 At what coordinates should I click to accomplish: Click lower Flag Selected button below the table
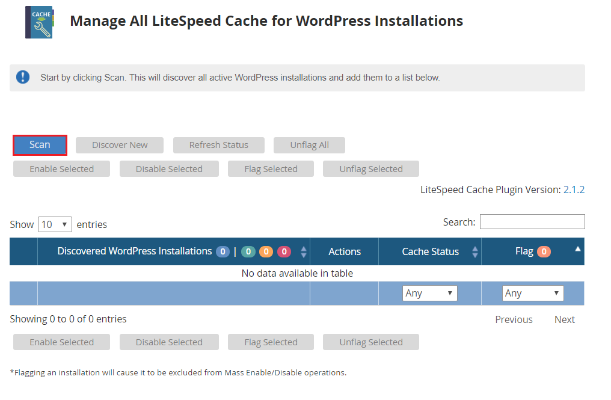point(271,342)
